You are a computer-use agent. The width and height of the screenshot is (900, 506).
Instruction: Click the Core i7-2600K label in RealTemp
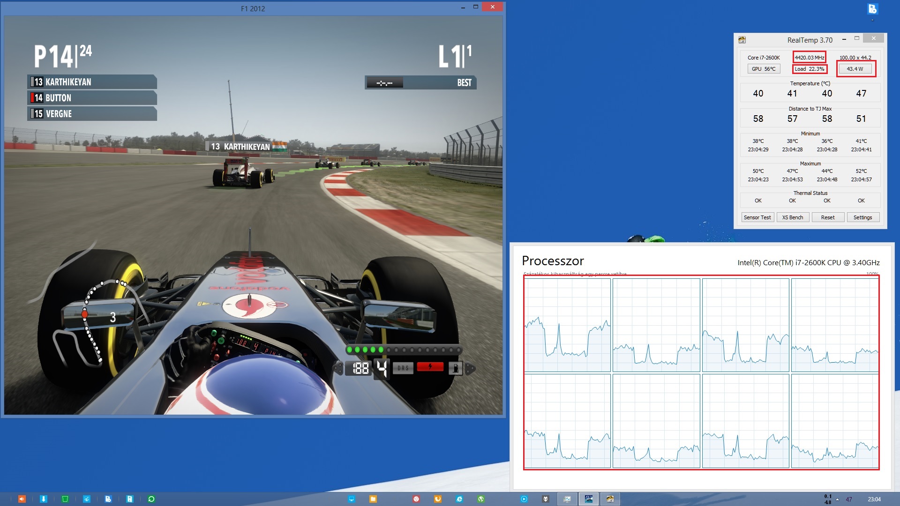point(764,58)
